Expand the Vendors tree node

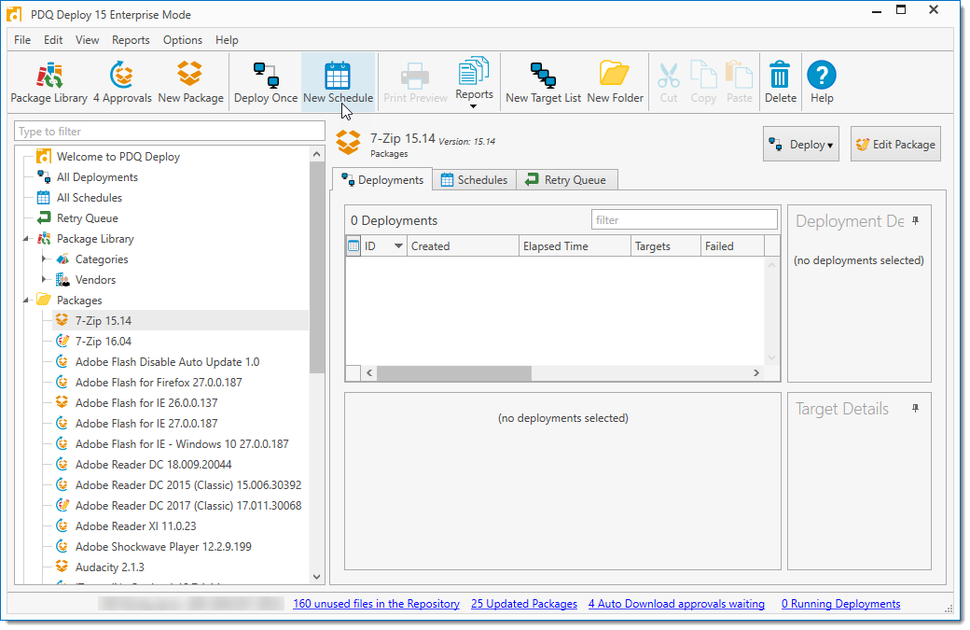44,279
